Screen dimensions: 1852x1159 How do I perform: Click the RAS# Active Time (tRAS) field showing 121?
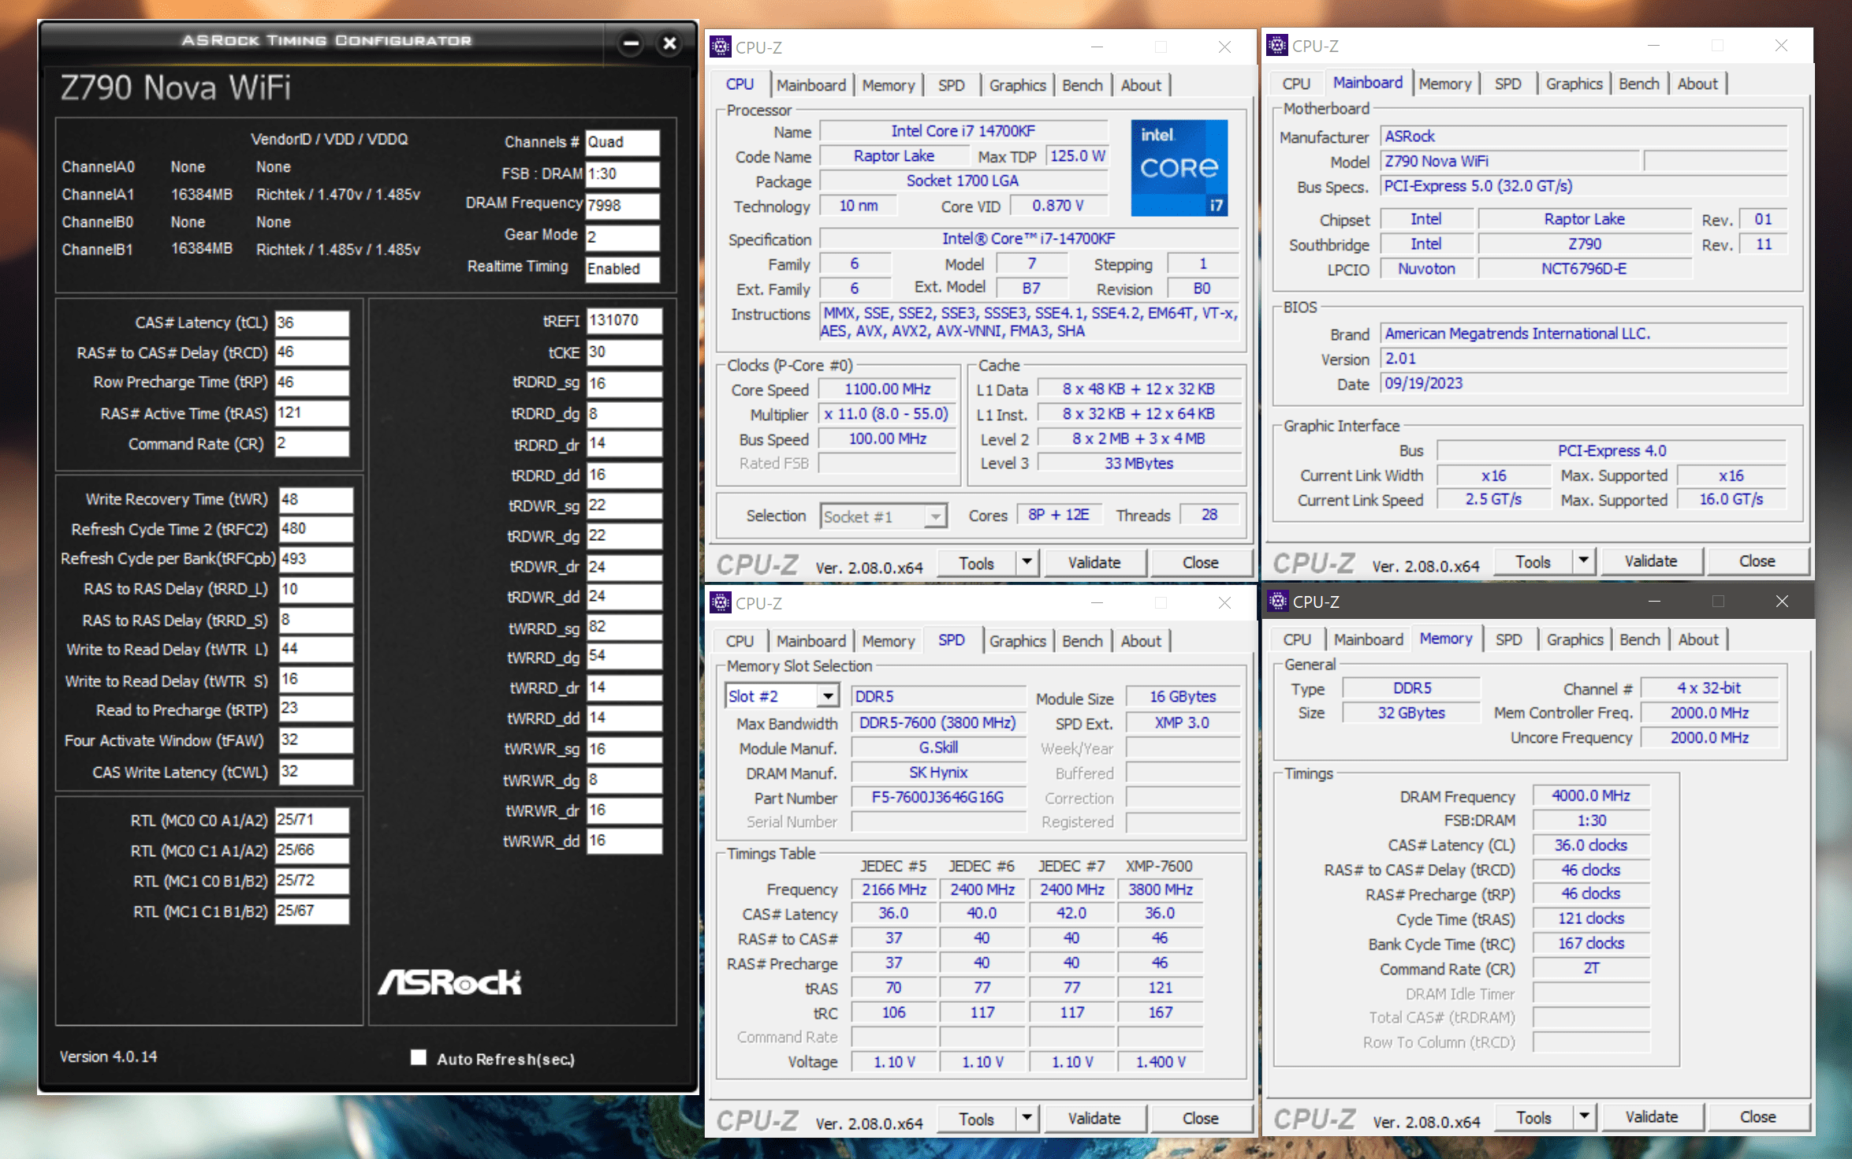point(311,413)
